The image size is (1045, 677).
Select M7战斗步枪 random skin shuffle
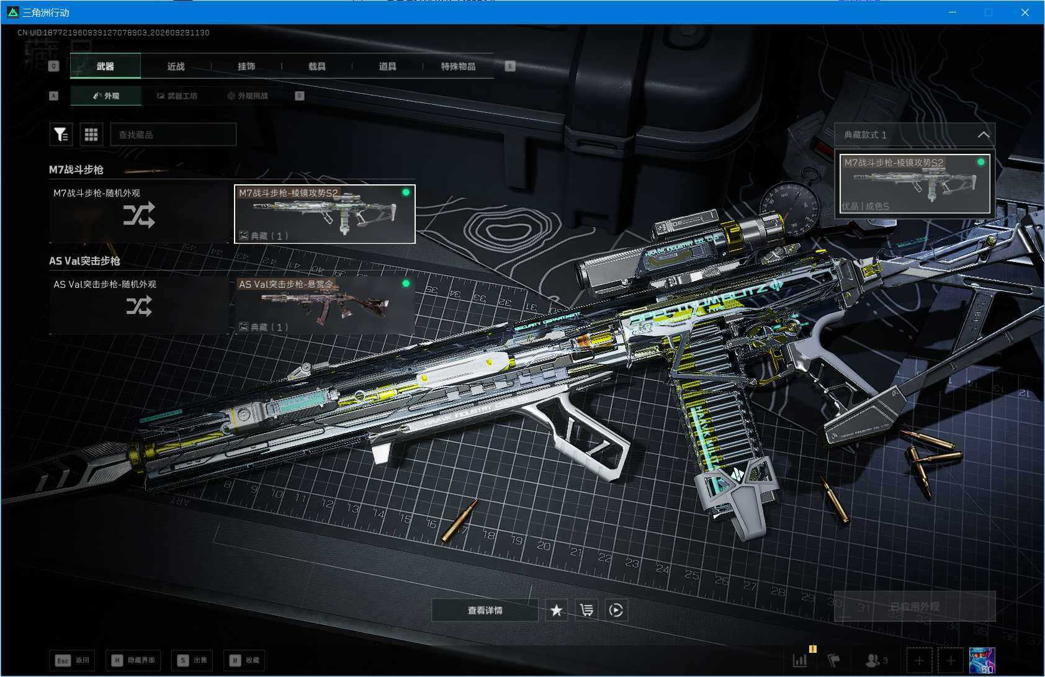(x=139, y=214)
